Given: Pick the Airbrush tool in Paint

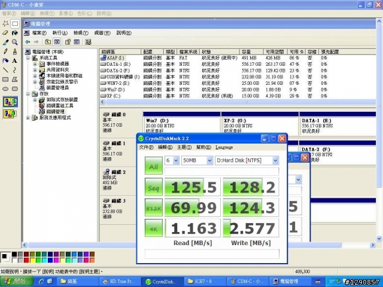Looking at the screenshot, I should click(5, 61).
